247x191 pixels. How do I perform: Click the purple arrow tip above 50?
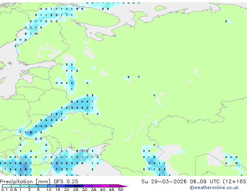point(123,186)
